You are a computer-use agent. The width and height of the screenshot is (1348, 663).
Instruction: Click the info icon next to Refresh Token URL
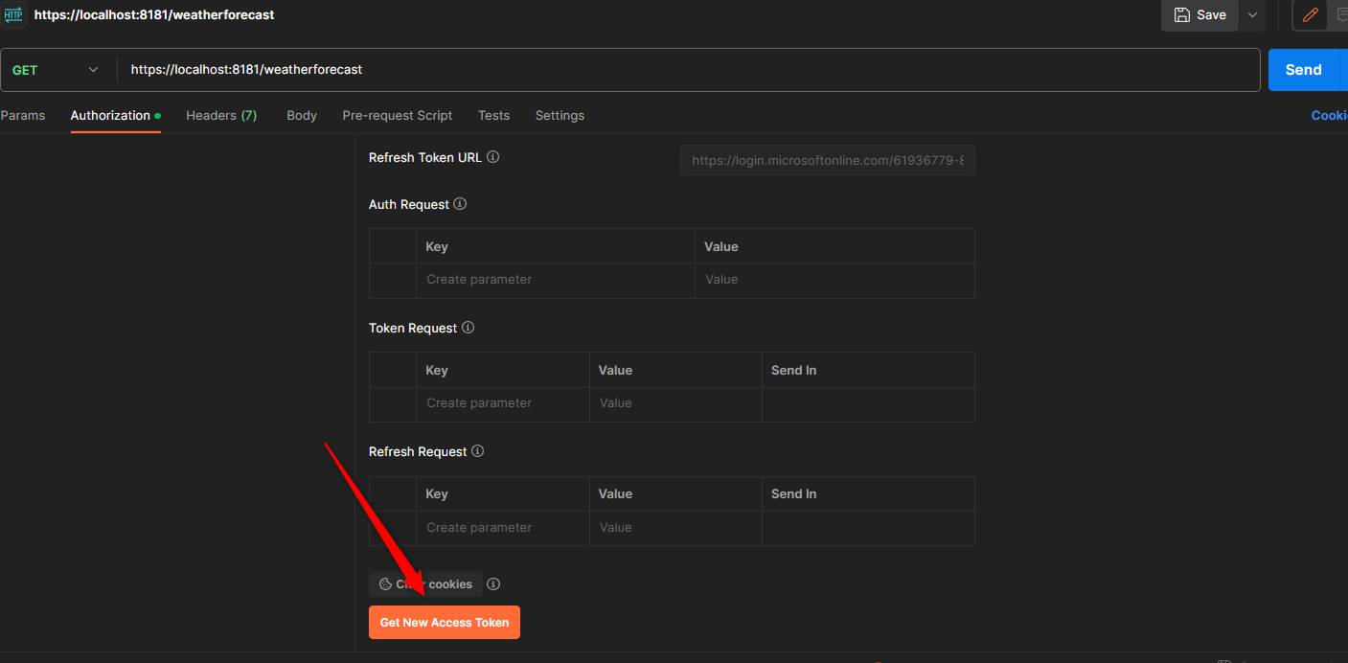click(x=492, y=157)
